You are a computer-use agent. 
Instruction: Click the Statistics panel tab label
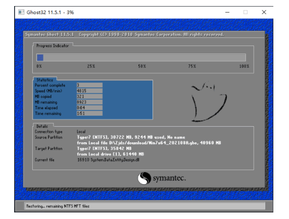(x=45, y=80)
